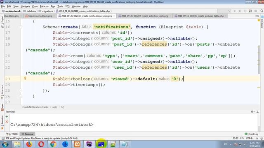
Task: Open the Edit menu
Action: 9,7
